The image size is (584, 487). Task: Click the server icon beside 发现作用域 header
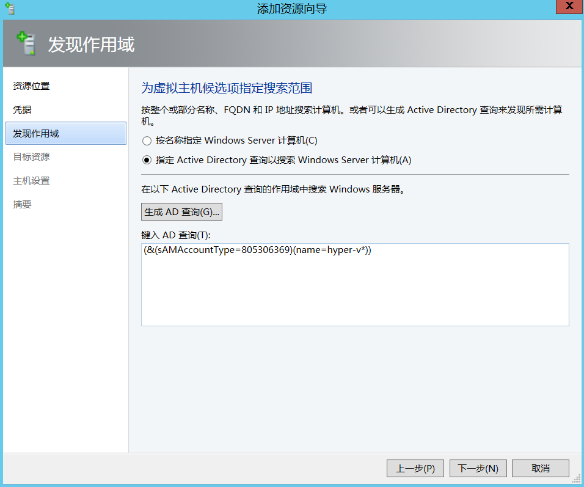pyautogui.click(x=26, y=43)
